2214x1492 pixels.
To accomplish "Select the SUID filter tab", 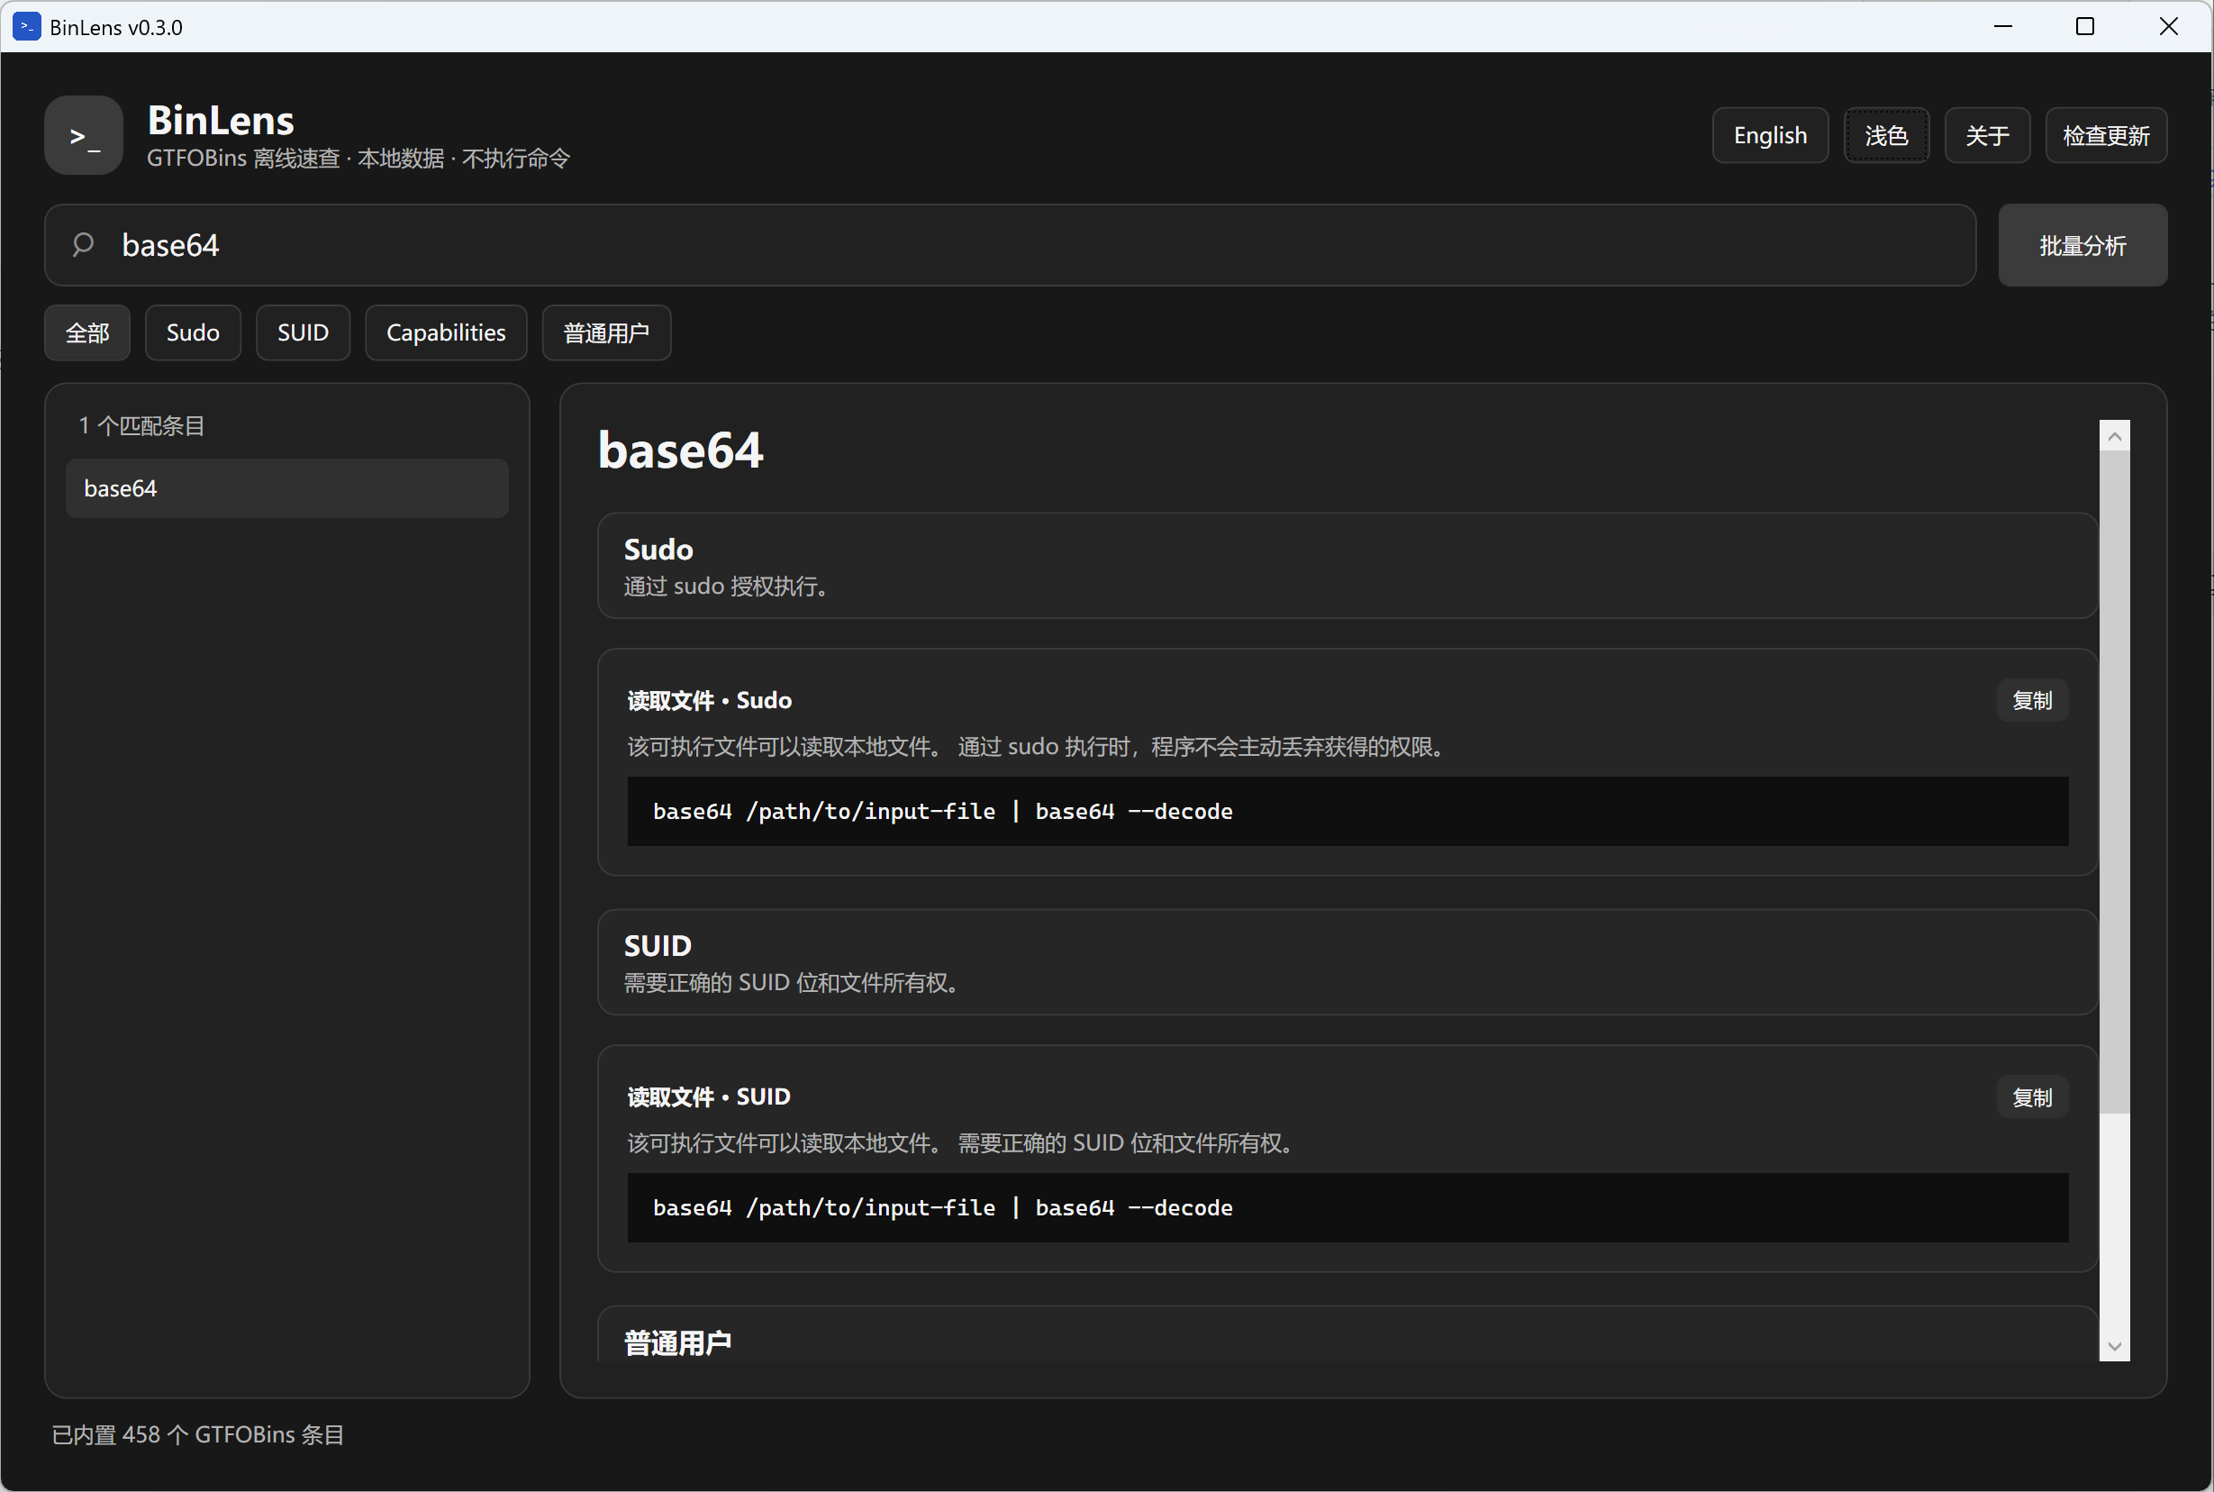I will tap(304, 333).
